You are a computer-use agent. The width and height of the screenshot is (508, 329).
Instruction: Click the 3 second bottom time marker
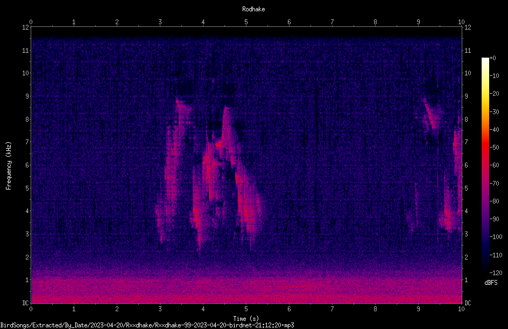(x=160, y=309)
